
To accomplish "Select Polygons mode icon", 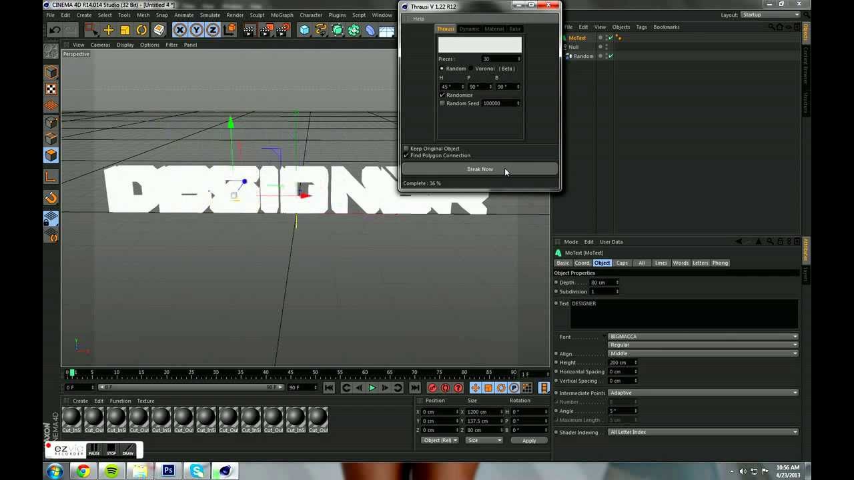I will click(x=51, y=155).
